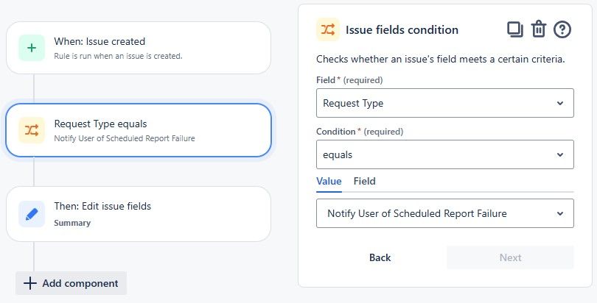The height and width of the screenshot is (303, 597).
Task: Select the When: Issue created trigger card
Action: 139,48
